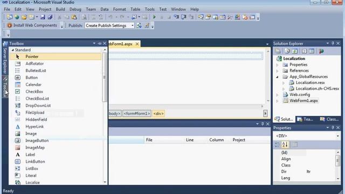Click the Install Web Components button label
This screenshot has width=345, height=194.
click(x=35, y=25)
